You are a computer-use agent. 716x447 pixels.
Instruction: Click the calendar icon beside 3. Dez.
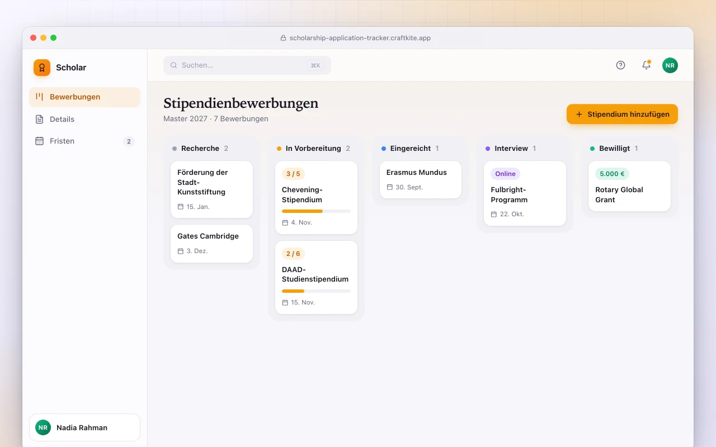181,251
